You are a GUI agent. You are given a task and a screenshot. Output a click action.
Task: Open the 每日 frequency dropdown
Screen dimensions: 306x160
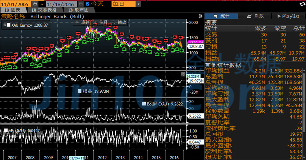tap(138, 4)
